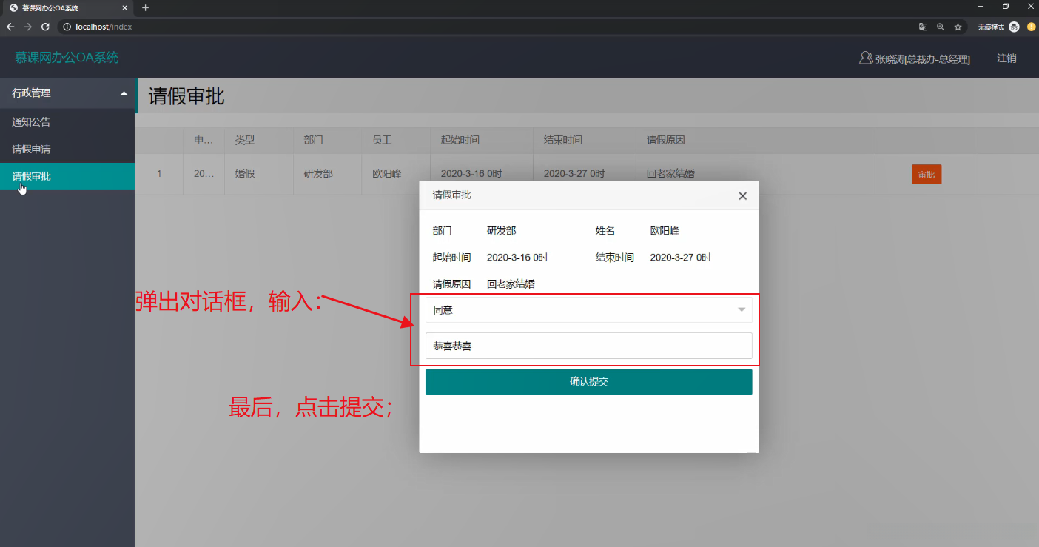1039x547 pixels.
Task: Click the dialog's 研发部 department value
Action: point(501,231)
